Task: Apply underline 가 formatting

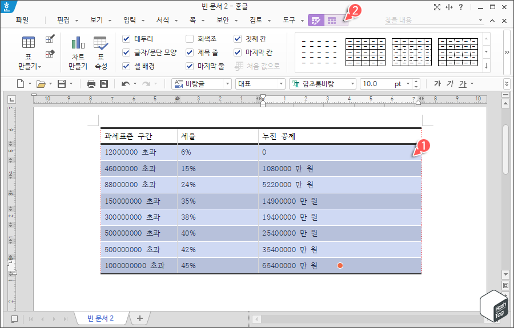Action: point(463,84)
